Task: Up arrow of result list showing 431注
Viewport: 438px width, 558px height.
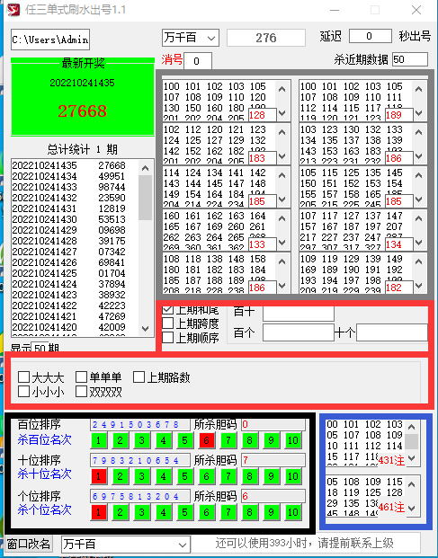Action: pyautogui.click(x=412, y=427)
